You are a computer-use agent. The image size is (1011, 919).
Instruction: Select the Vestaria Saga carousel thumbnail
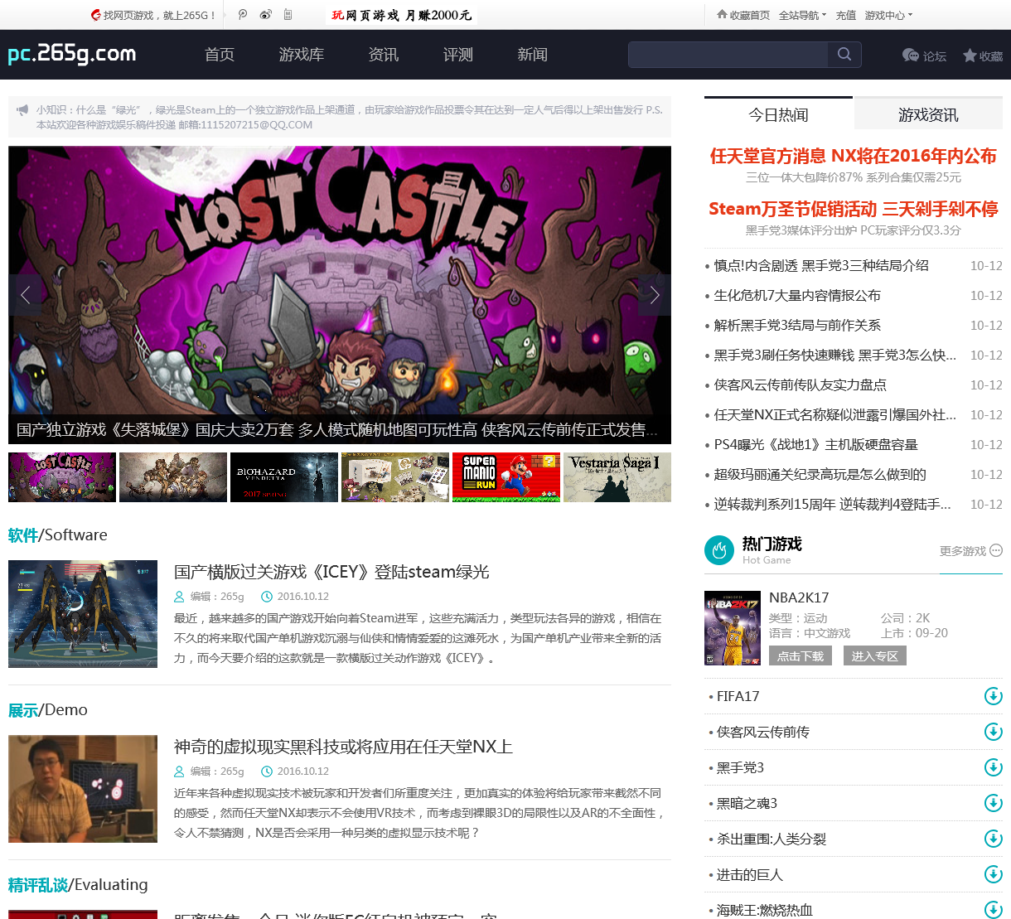[617, 477]
